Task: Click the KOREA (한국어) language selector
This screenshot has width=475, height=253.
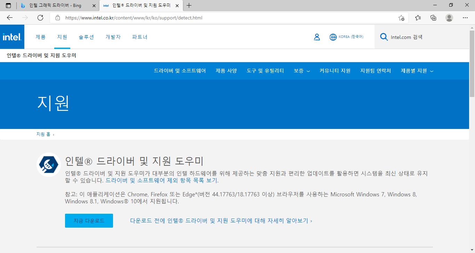Action: (351, 37)
